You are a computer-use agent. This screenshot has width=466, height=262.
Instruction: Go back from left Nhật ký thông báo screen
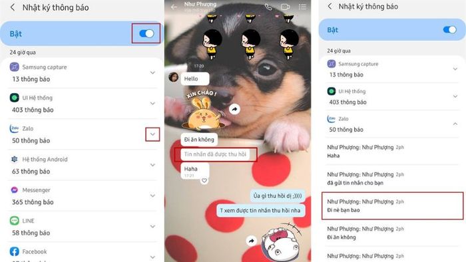point(13,7)
